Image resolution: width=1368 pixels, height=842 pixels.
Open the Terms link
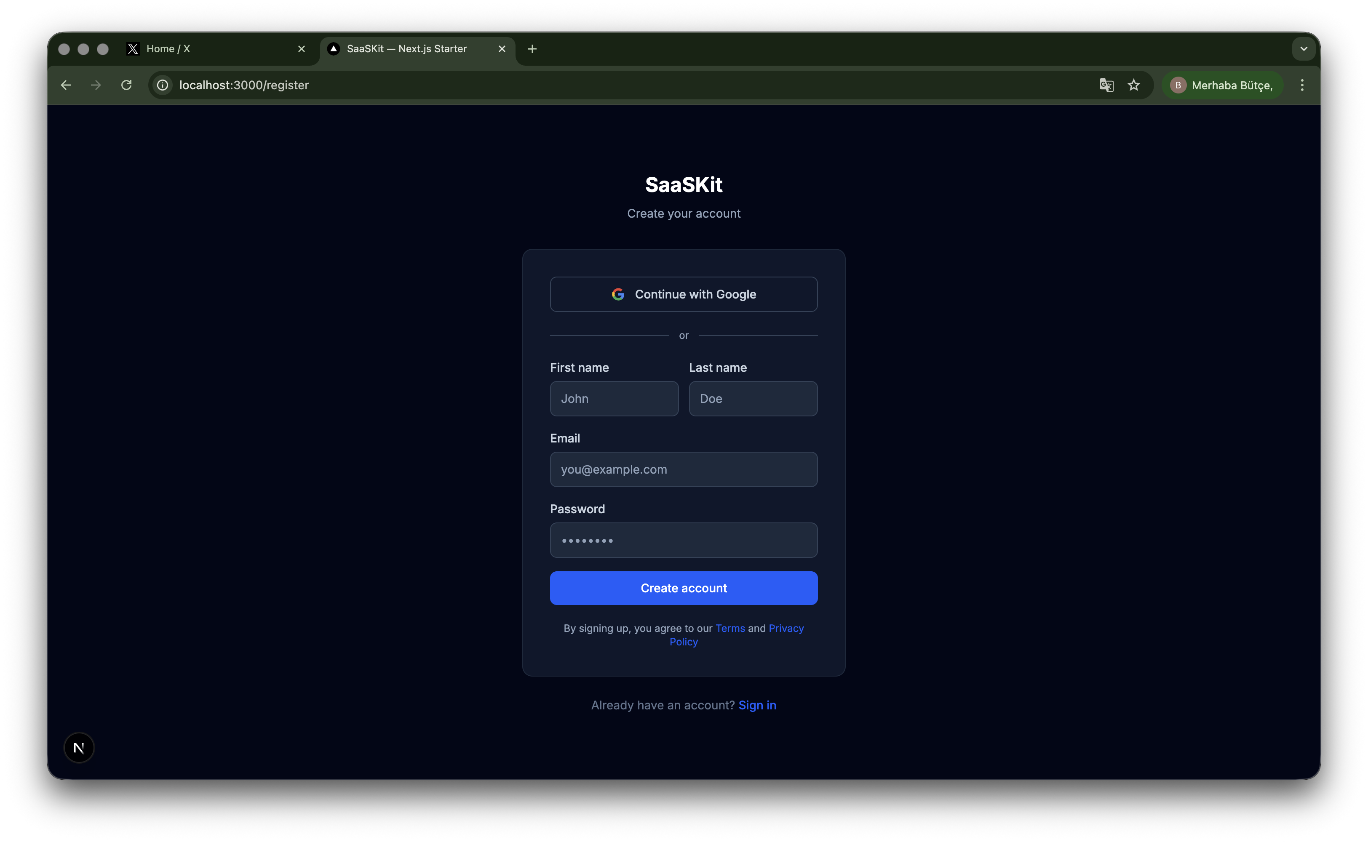click(x=729, y=628)
